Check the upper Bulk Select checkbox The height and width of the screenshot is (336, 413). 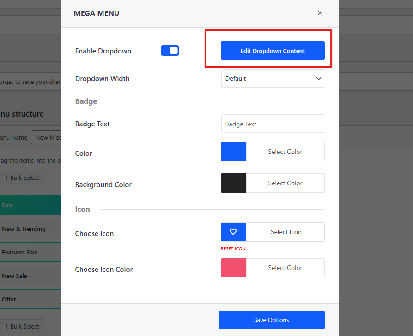pyautogui.click(x=2, y=177)
